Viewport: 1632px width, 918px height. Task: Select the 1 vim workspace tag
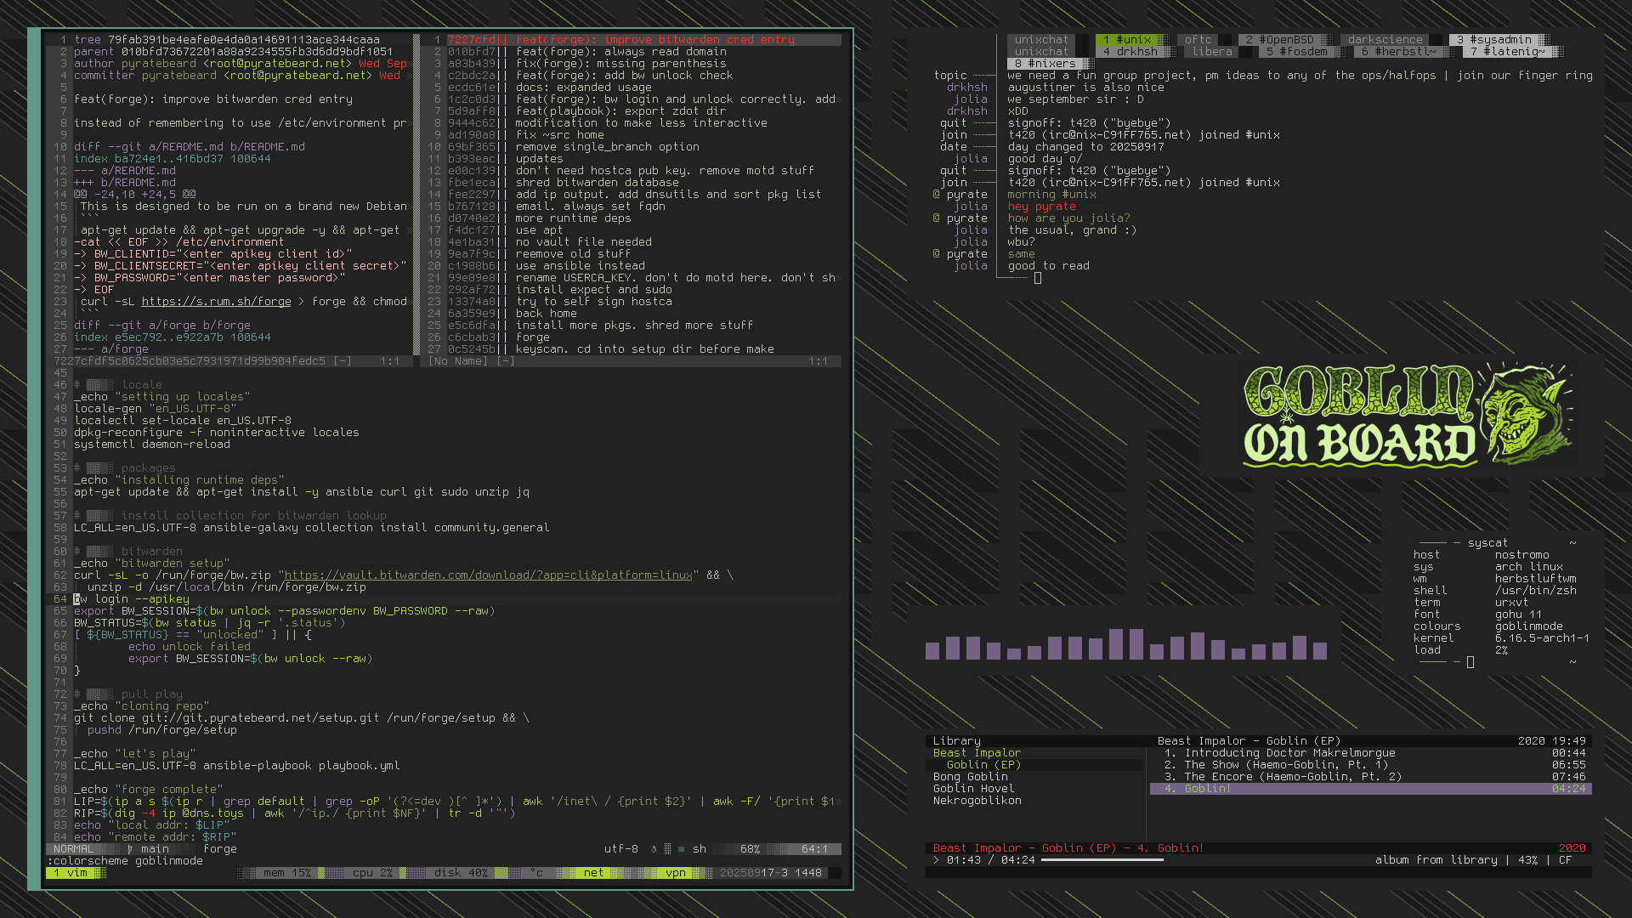coord(71,873)
